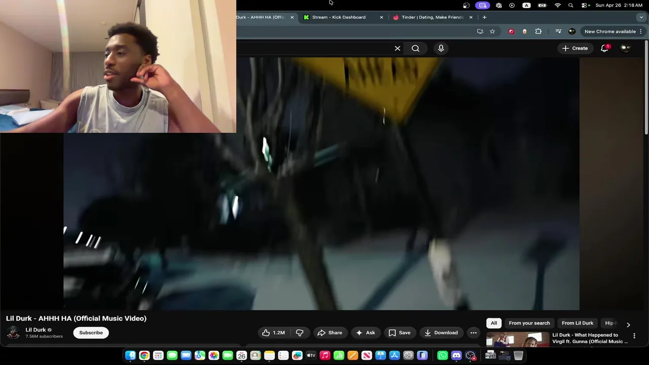The width and height of the screenshot is (649, 365).
Task: Open Chrome media controls icon
Action: coord(558,31)
